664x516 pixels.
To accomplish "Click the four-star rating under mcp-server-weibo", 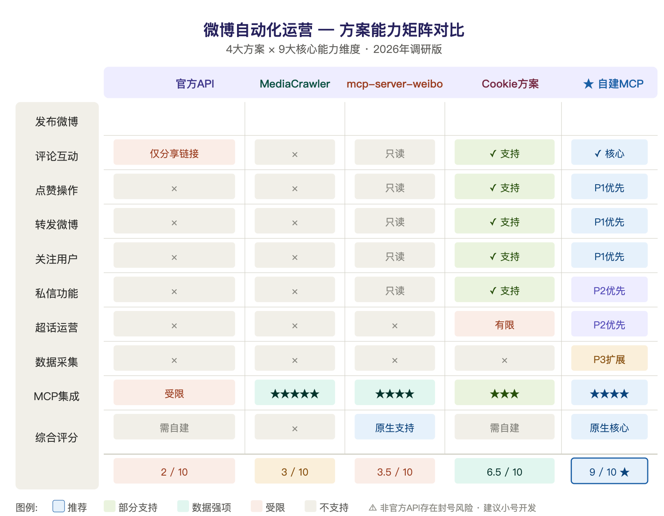I will pyautogui.click(x=395, y=393).
